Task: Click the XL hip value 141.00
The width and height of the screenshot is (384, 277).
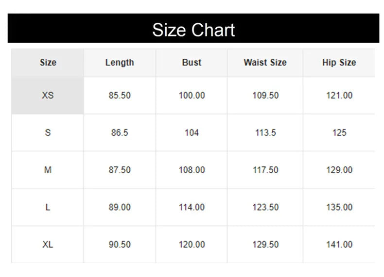Action: pyautogui.click(x=339, y=244)
